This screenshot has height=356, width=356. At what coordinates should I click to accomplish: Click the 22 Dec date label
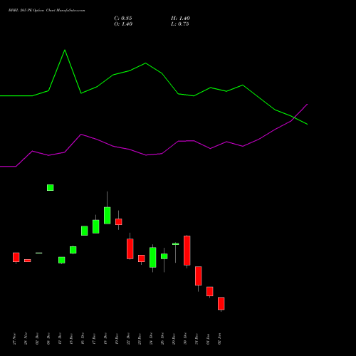click(128, 339)
